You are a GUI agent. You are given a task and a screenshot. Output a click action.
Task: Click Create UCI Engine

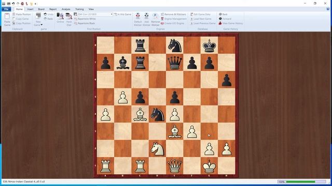click(172, 23)
